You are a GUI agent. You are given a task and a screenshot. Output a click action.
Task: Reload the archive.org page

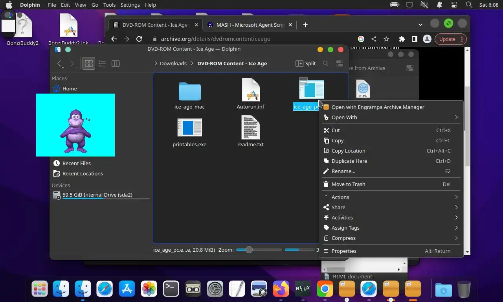point(139,39)
